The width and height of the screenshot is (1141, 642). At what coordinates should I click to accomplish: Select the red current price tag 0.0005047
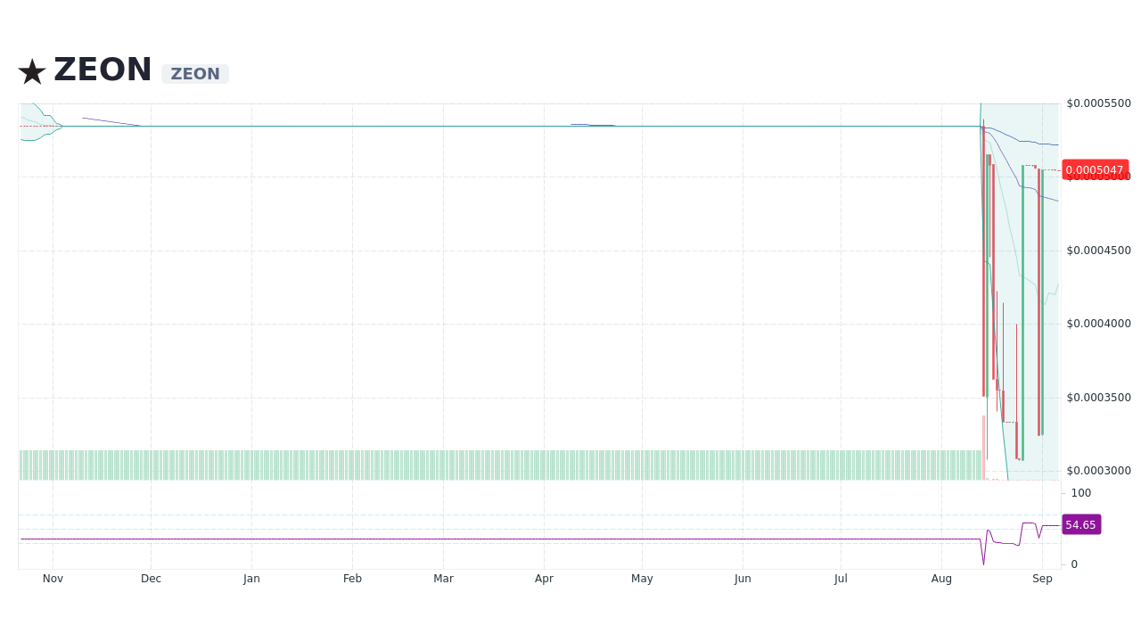pyautogui.click(x=1096, y=169)
